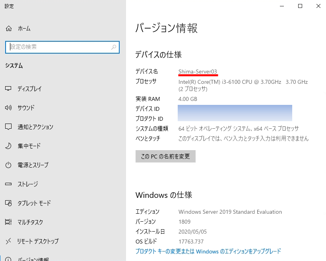Image resolution: width=326 pixels, height=261 pixels.
Task: Close the Settings window
Action: click(x=318, y=6)
